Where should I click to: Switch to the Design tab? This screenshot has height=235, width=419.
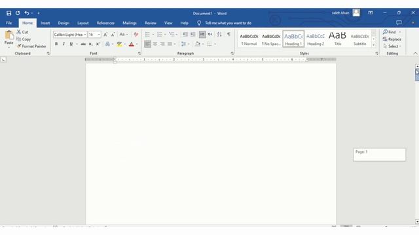point(64,23)
